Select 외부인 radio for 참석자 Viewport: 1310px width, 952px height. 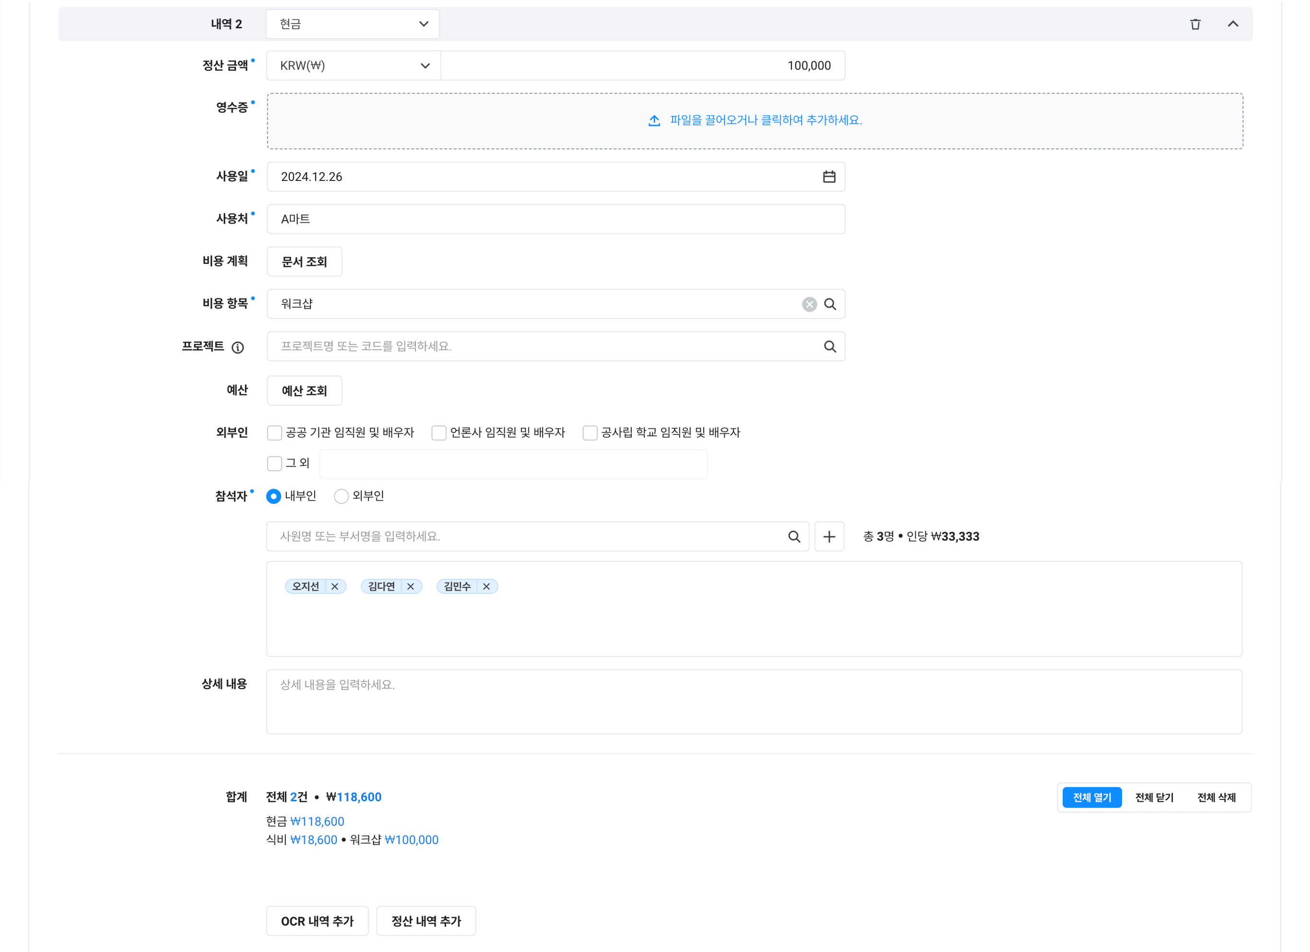[x=342, y=496]
